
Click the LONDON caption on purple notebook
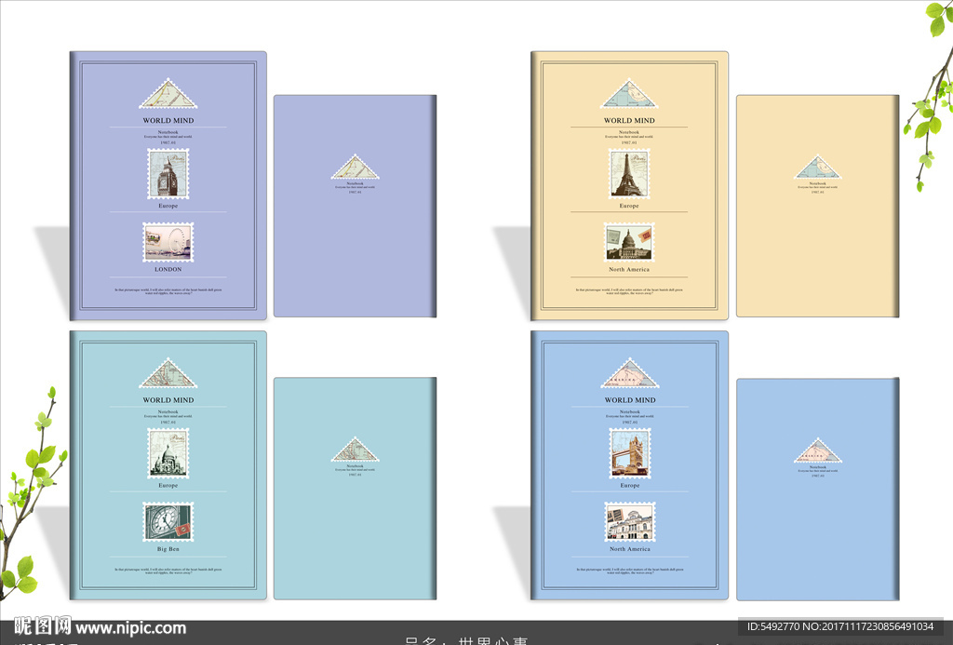[x=168, y=270]
